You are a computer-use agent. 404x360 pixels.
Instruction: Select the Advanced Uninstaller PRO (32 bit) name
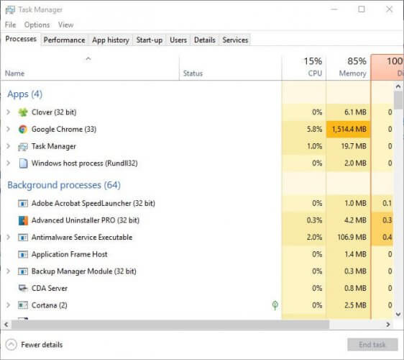point(86,220)
